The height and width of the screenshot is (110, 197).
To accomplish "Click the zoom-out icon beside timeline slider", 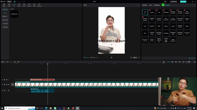I will [x=183, y=62].
